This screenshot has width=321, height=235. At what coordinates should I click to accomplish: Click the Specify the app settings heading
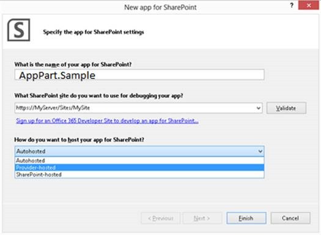click(94, 32)
